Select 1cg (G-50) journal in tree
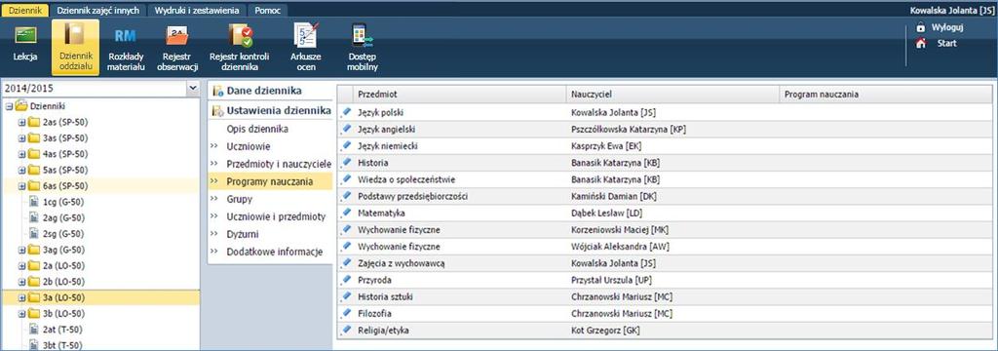The height and width of the screenshot is (351, 998). coord(63,202)
